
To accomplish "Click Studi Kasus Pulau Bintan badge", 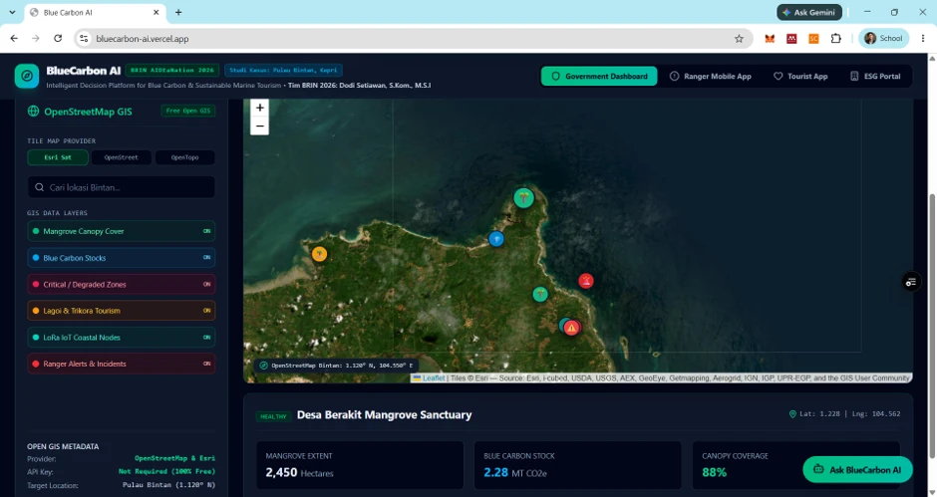I will point(283,70).
